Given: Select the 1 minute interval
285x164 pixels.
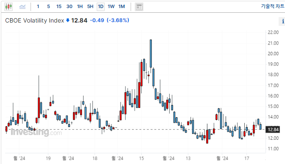Looking at the screenshot, I should pos(38,6).
